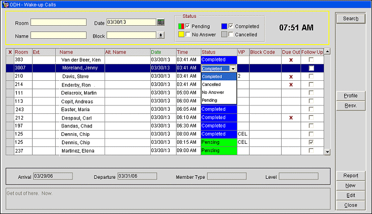Click into the Room search field
This screenshot has width=372, height=214.
(58, 23)
